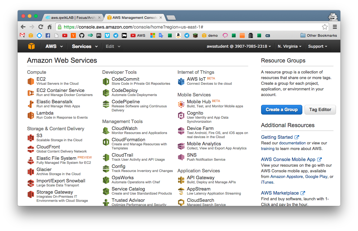Image resolution: width=358 pixels, height=231 pixels.
Task: Go back with the browser back arrow
Action: click(x=23, y=27)
